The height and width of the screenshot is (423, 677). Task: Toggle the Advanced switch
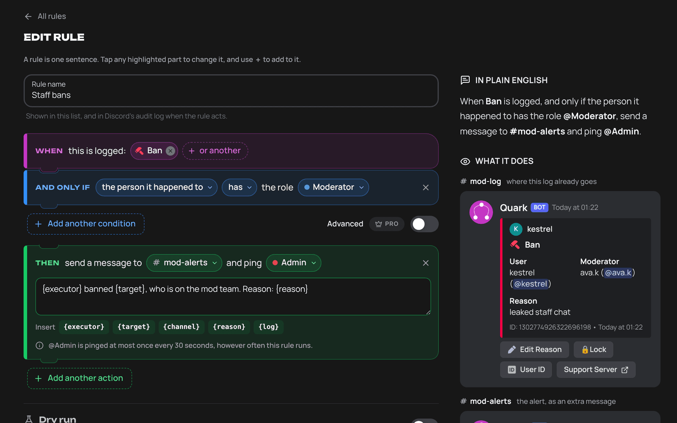pos(424,224)
